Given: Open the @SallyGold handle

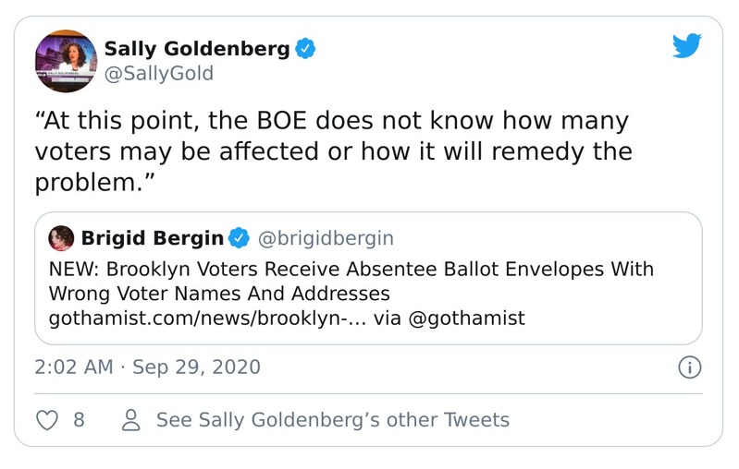Looking at the screenshot, I should click(158, 74).
